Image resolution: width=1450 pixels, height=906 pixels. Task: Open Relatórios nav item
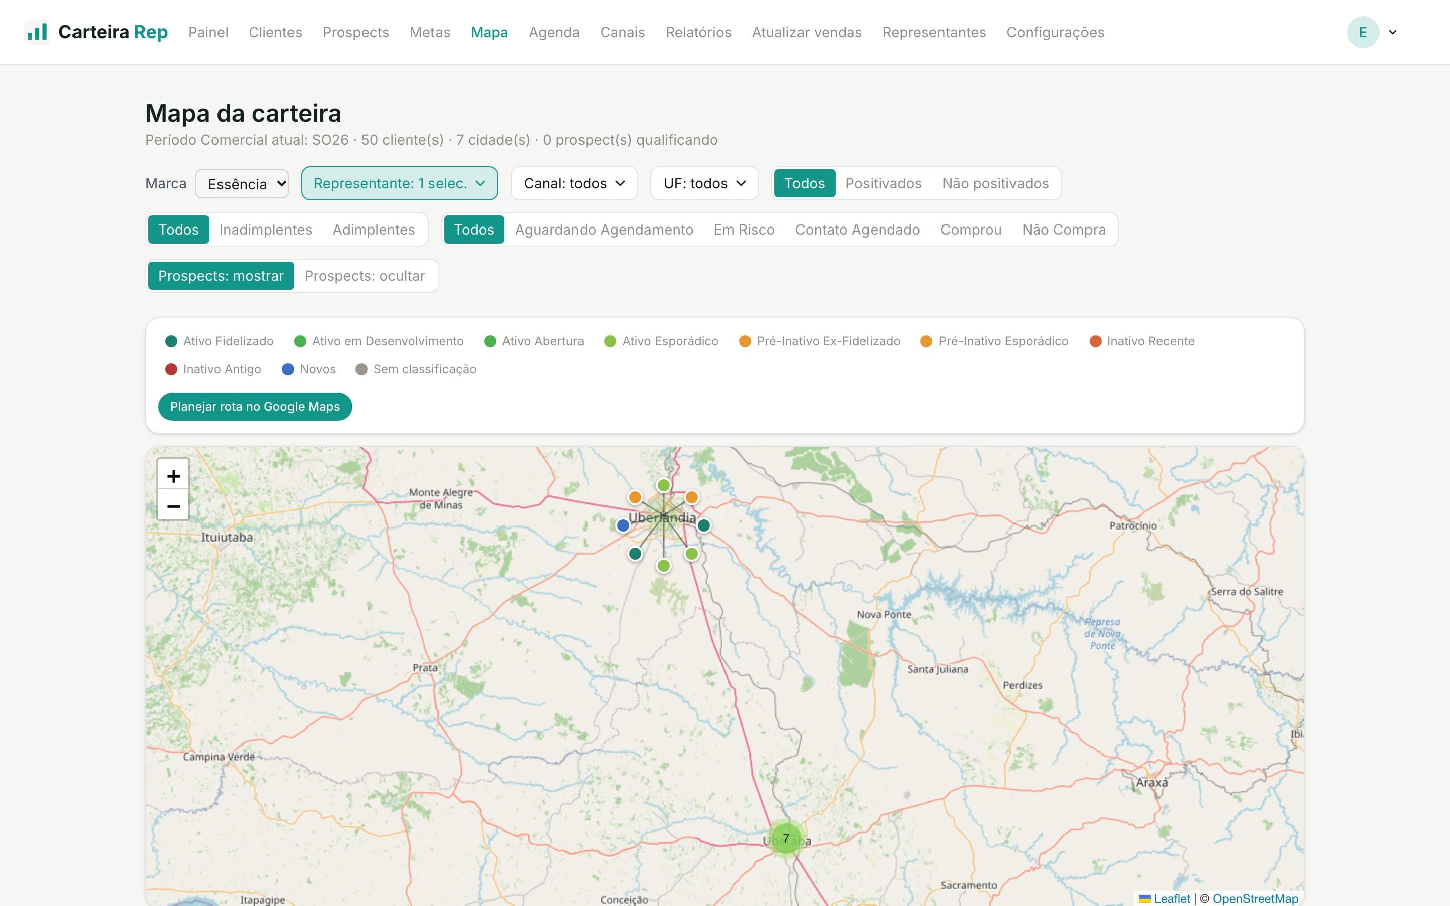point(698,32)
